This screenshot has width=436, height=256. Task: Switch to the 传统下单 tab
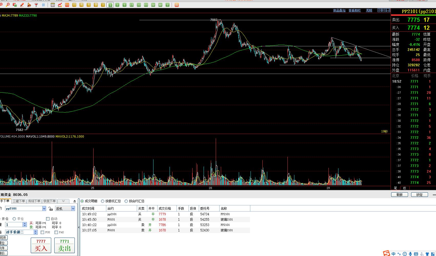click(x=34, y=201)
